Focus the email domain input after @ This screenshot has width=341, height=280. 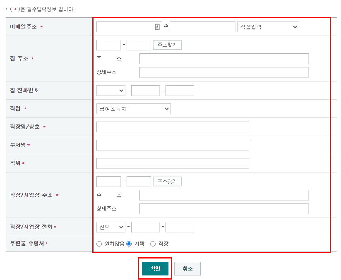(202, 27)
